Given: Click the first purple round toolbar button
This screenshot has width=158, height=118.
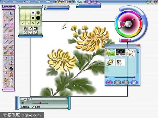Looking at the screenshot, I should pos(89,2).
